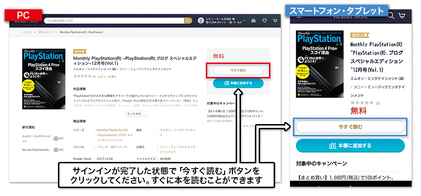Click the file size value 40.8MB
The height and width of the screenshot is (196, 421).
click(166, 159)
